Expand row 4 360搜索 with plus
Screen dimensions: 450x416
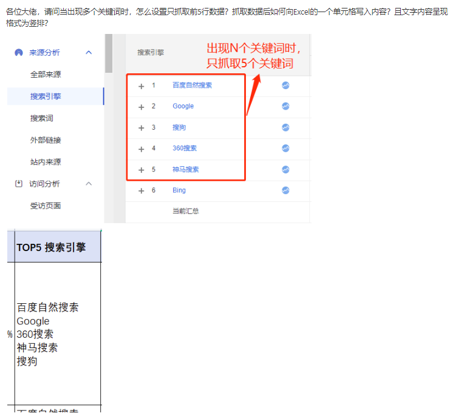[141, 149]
